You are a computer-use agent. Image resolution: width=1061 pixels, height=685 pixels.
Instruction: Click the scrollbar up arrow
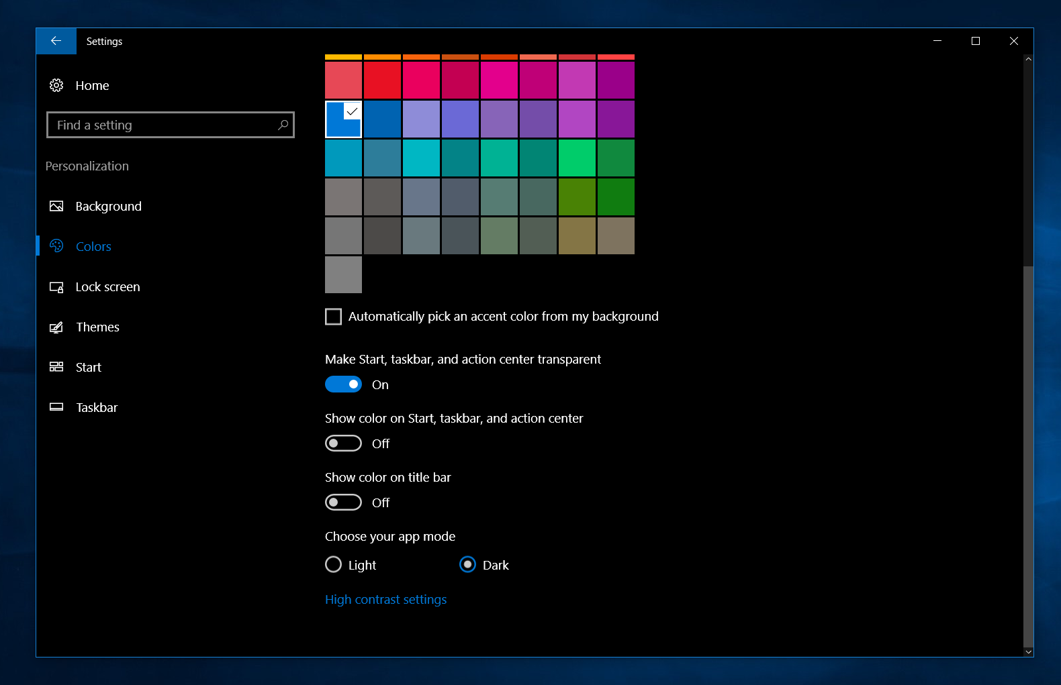tap(1028, 60)
